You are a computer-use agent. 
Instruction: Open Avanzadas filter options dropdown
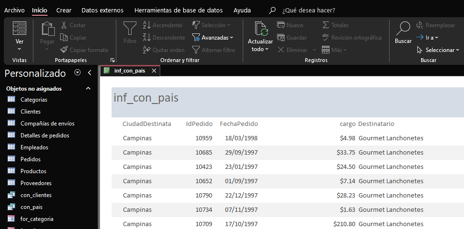tap(213, 38)
